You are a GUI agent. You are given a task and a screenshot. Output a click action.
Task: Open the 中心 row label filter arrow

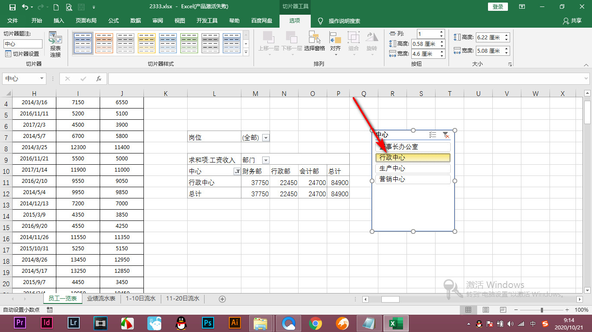click(237, 171)
